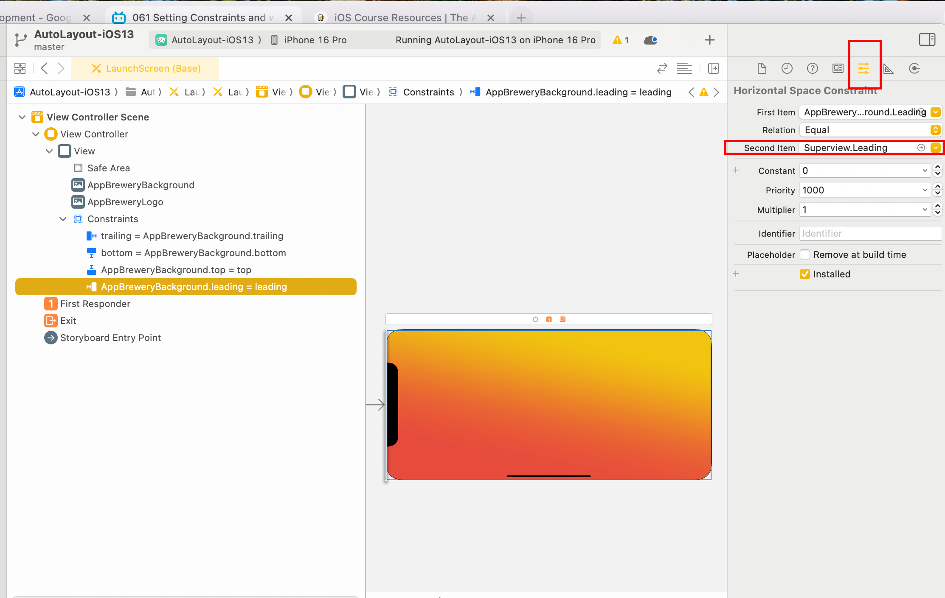Image resolution: width=945 pixels, height=598 pixels.
Task: Step the Multiplier value stepper
Action: 938,210
